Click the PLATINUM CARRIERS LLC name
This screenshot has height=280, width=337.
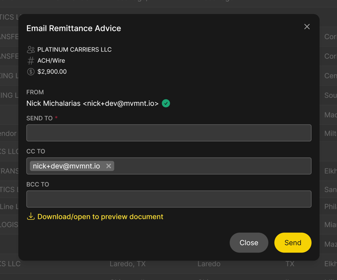(x=74, y=49)
